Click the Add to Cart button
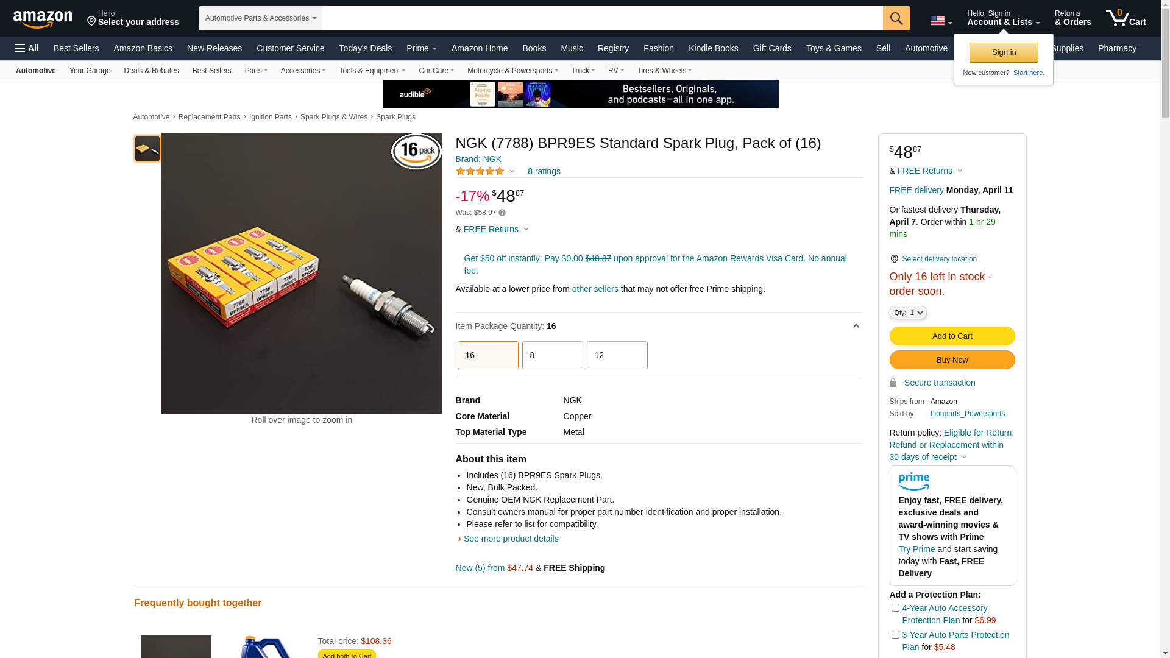The height and width of the screenshot is (658, 1170). pos(952,336)
